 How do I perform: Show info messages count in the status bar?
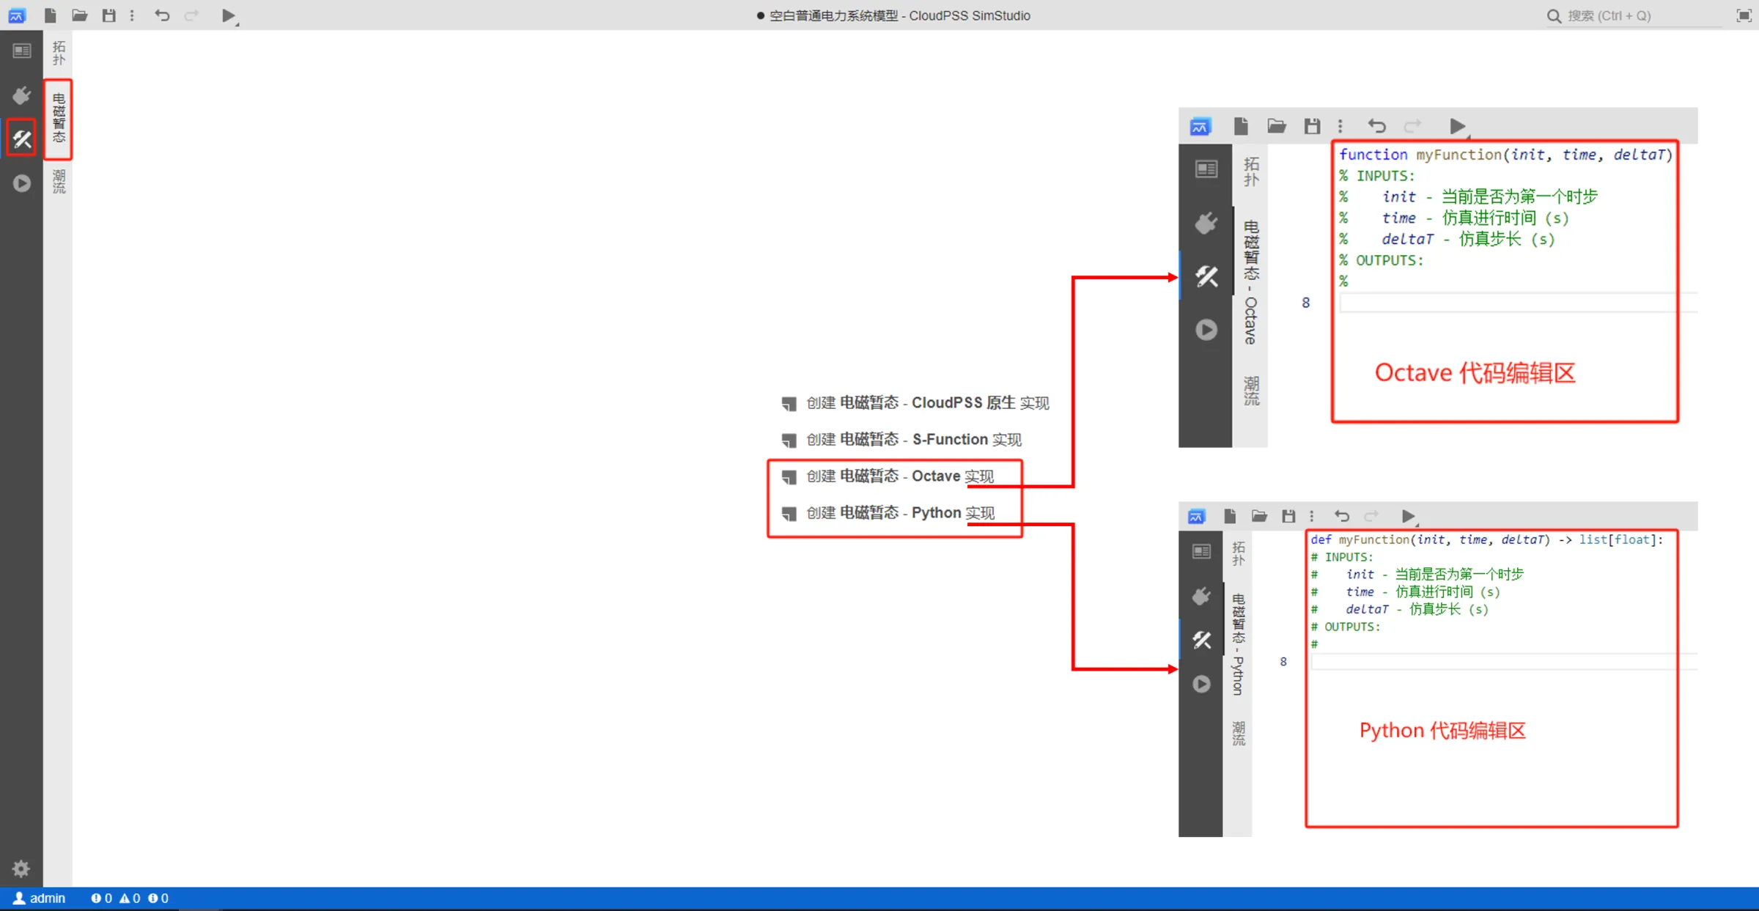tap(158, 899)
